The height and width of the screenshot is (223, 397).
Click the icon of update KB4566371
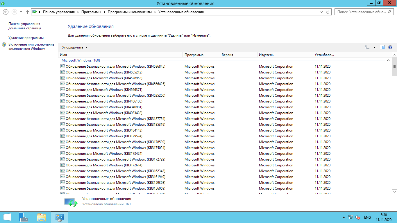pos(62,89)
